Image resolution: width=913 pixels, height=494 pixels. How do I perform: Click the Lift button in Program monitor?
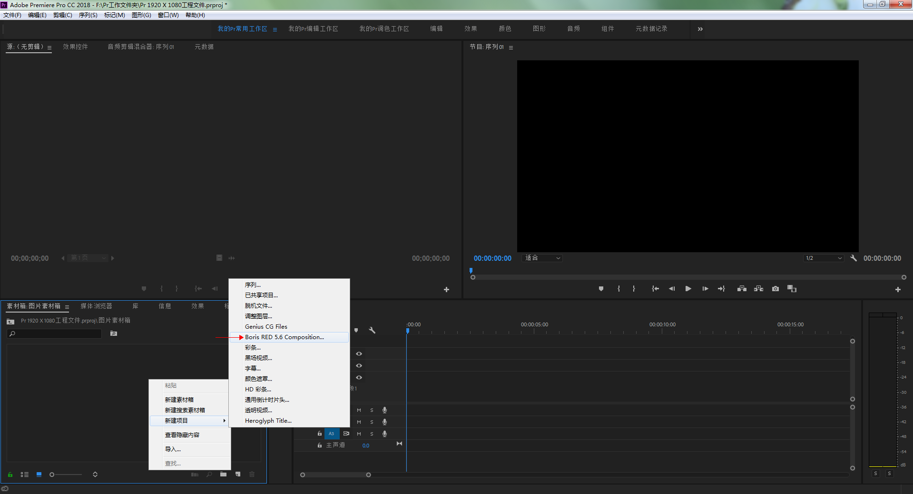coord(742,289)
